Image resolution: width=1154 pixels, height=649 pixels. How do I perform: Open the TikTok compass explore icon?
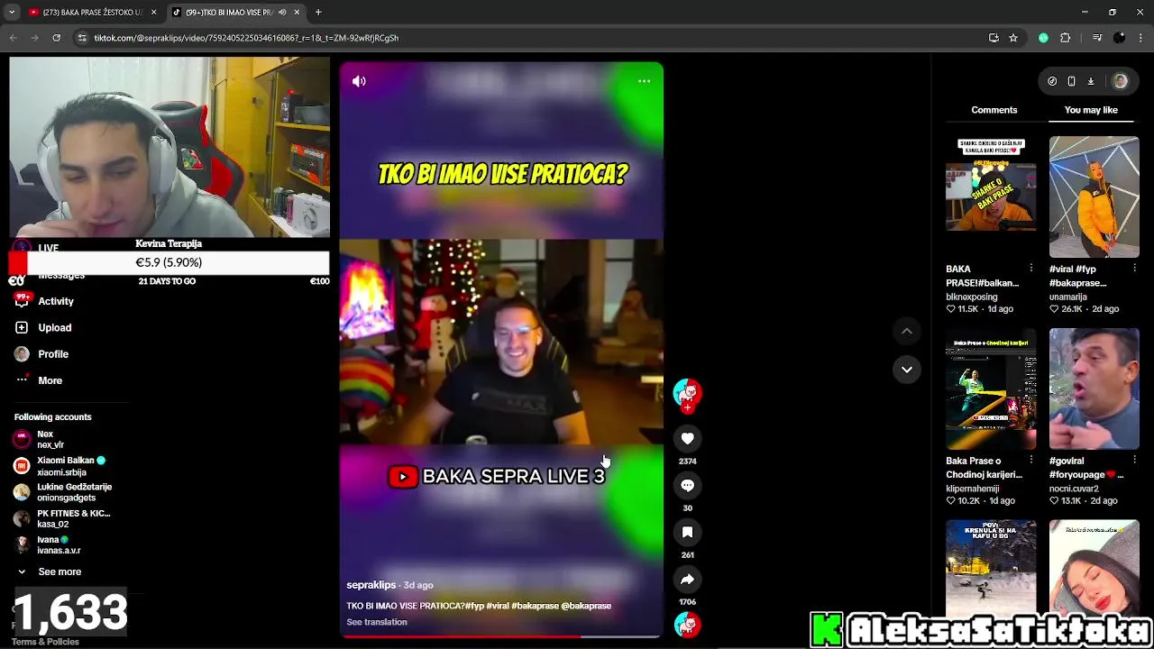tap(1052, 81)
